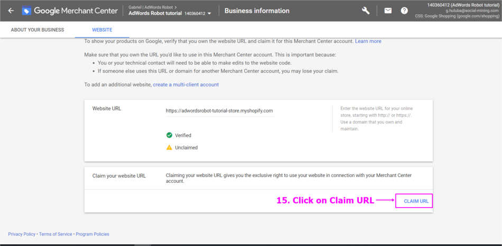
Task: Click the green Verified checkmark icon
Action: pos(169,135)
